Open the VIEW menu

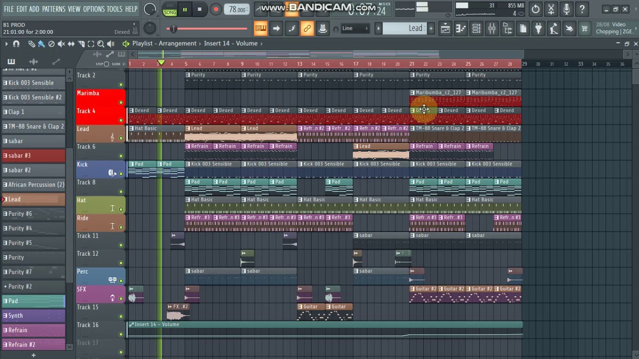(x=74, y=9)
